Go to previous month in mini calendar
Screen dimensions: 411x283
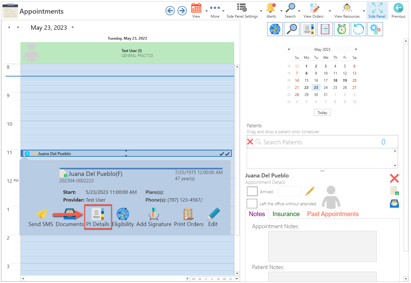click(289, 49)
